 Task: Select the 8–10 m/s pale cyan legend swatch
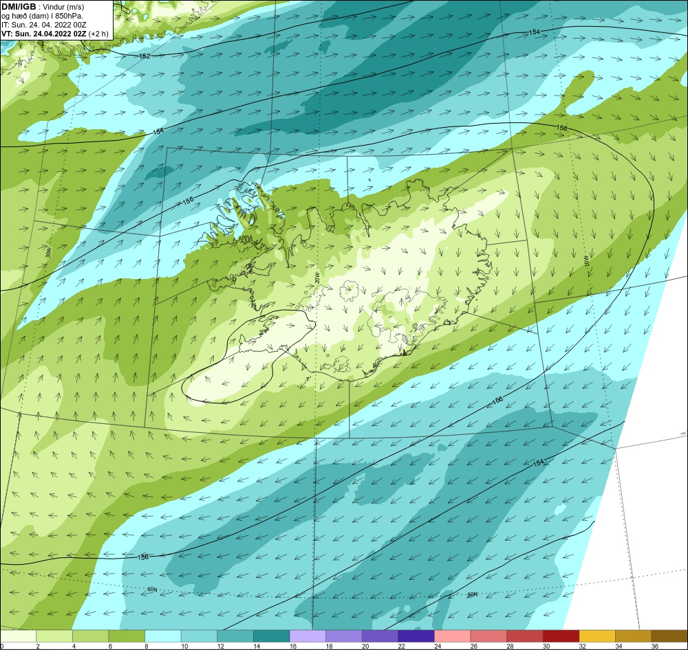coord(163,636)
